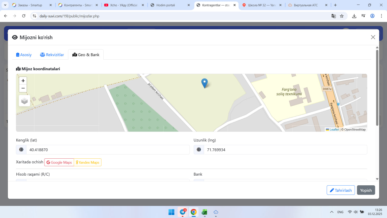Click the Tahrirlash edit button
This screenshot has height=218, width=387.
pyautogui.click(x=341, y=190)
